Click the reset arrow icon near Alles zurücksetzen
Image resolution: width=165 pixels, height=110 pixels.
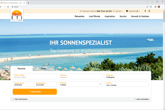coord(135,99)
